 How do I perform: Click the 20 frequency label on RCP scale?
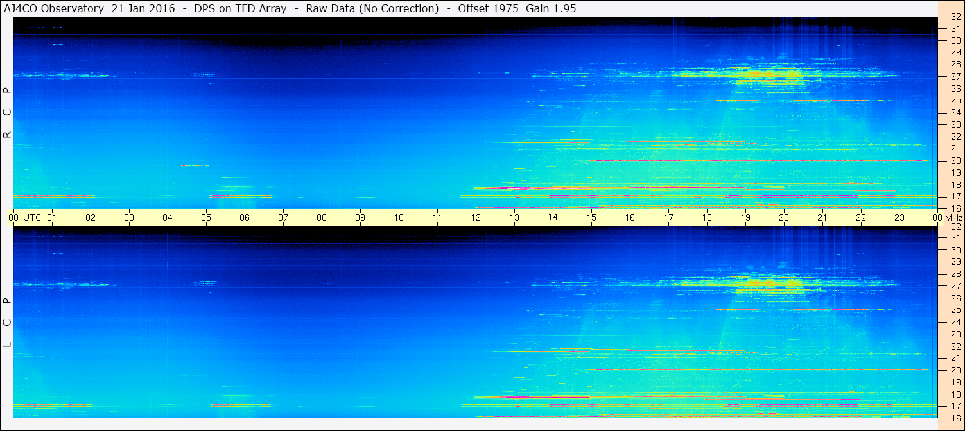point(955,160)
